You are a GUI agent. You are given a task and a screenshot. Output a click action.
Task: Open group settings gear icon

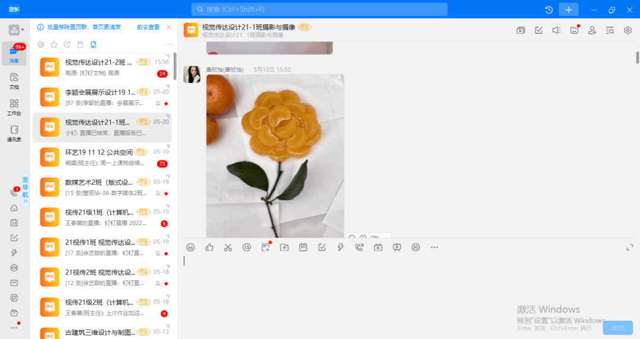click(x=628, y=30)
